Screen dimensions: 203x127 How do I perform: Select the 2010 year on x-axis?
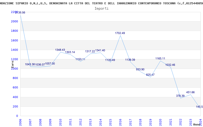pos(60,122)
